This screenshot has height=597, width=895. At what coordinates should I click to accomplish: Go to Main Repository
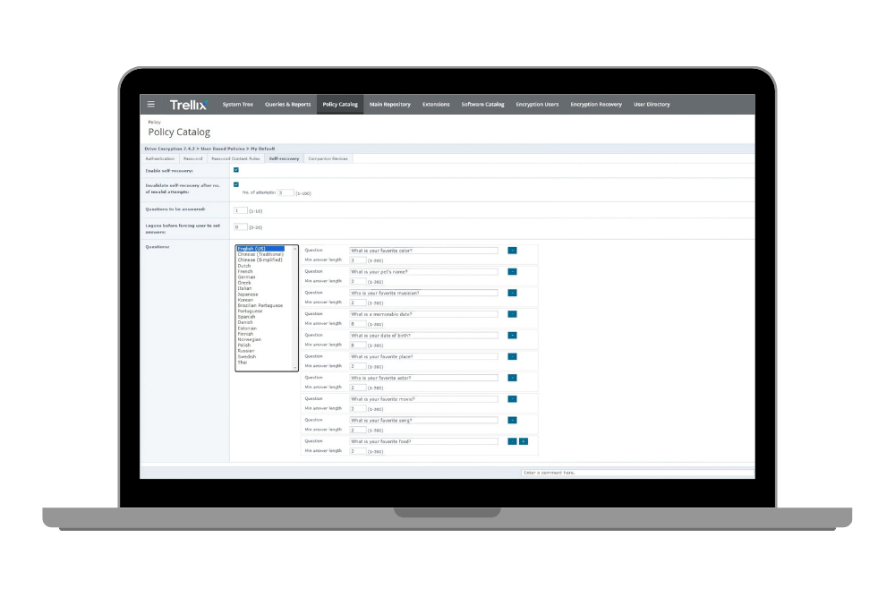coord(390,105)
